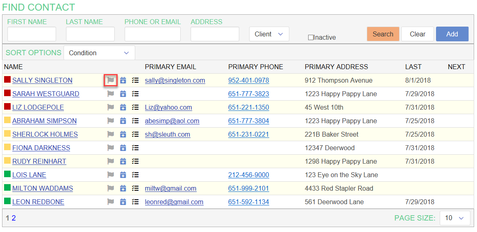This screenshot has height=232, width=477.
Task: Click the orange Search button
Action: (x=383, y=34)
